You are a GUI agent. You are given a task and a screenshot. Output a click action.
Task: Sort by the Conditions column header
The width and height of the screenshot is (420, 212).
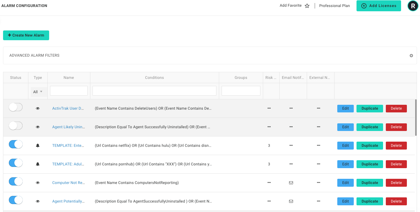coord(154,78)
